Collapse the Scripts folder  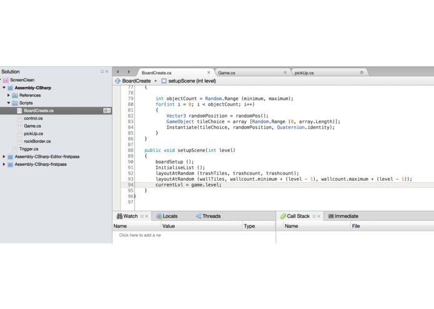9,103
